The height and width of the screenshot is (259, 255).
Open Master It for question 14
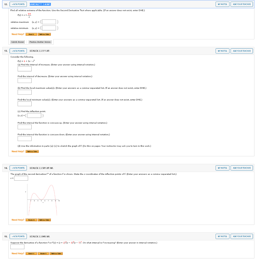(x=31, y=220)
